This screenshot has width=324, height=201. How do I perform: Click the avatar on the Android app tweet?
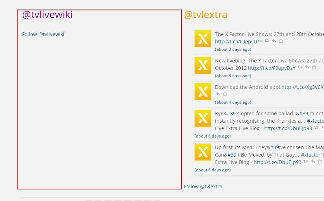tap(203, 92)
